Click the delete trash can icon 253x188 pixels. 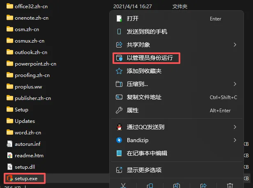tap(230, 186)
